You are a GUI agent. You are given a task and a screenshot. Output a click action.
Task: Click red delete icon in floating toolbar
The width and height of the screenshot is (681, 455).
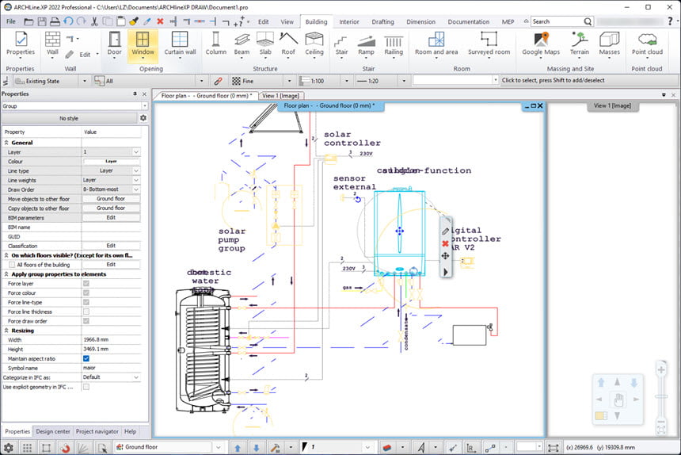(445, 243)
